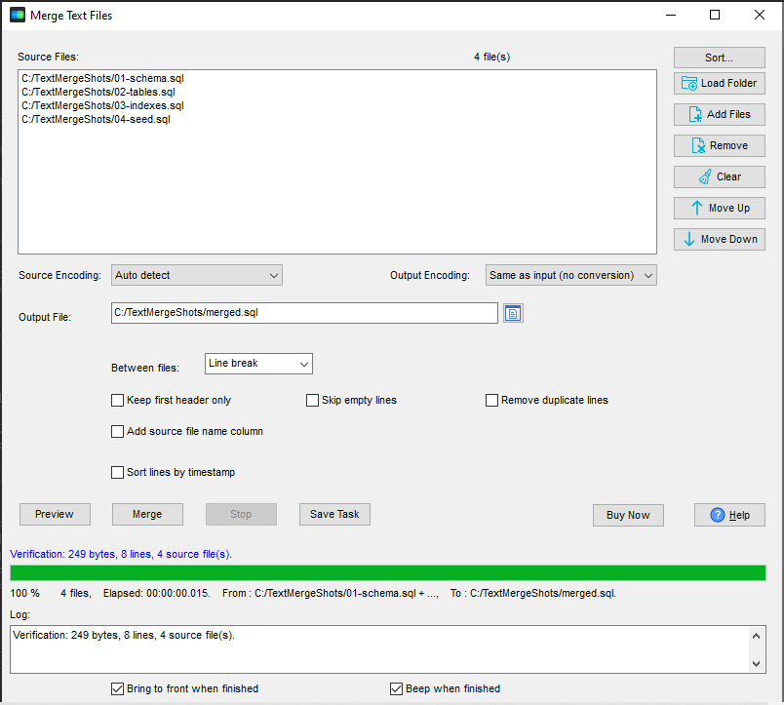The height and width of the screenshot is (705, 784).
Task: Click the Elapsed time status text
Action: 156,594
